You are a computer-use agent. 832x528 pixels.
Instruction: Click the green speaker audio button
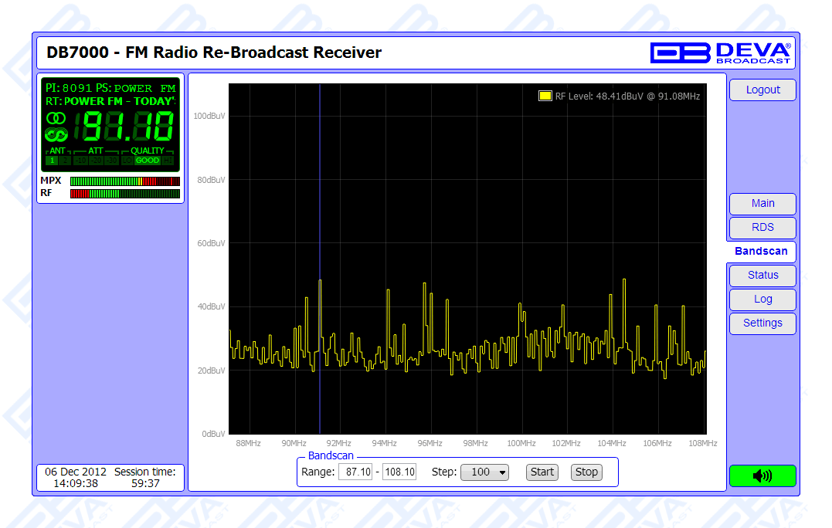pos(762,476)
